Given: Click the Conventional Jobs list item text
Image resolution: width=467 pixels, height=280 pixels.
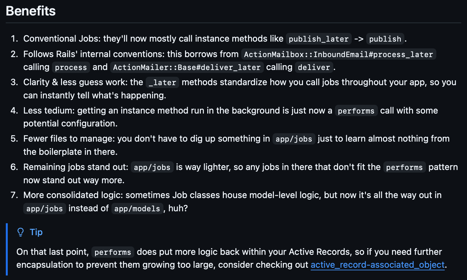Looking at the screenshot, I should pyautogui.click(x=61, y=39).
